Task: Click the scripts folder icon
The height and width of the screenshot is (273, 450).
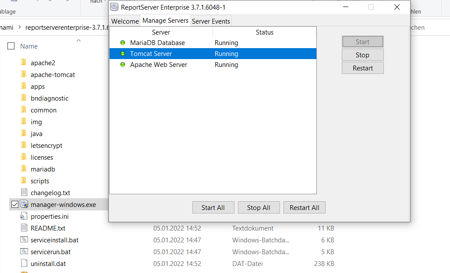Action: pyautogui.click(x=24, y=181)
